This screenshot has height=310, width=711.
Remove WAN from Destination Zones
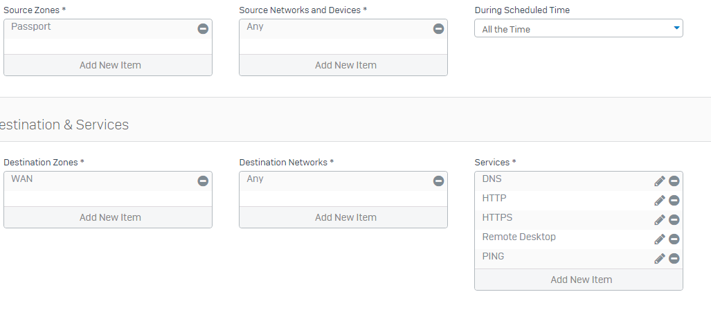coord(203,181)
